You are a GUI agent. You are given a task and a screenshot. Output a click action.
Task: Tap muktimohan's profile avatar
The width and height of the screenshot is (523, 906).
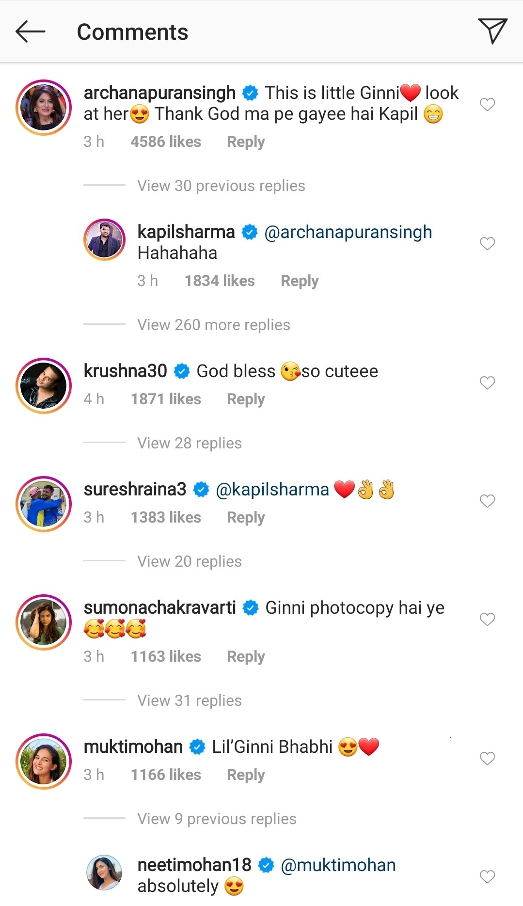click(44, 762)
